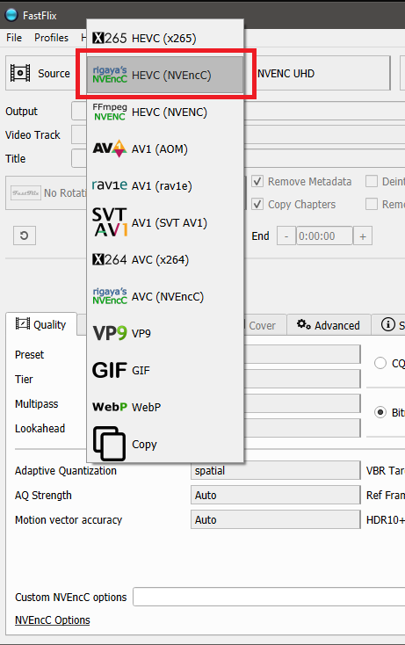Viewport: 405px width, 645px height.
Task: Click the FFmpeg NVENC logo icon
Action: pos(109,112)
